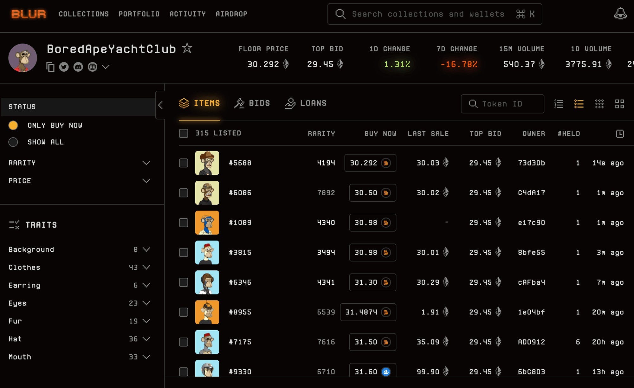The width and height of the screenshot is (634, 388).
Task: Check the box for item #6346
Action: point(184,282)
